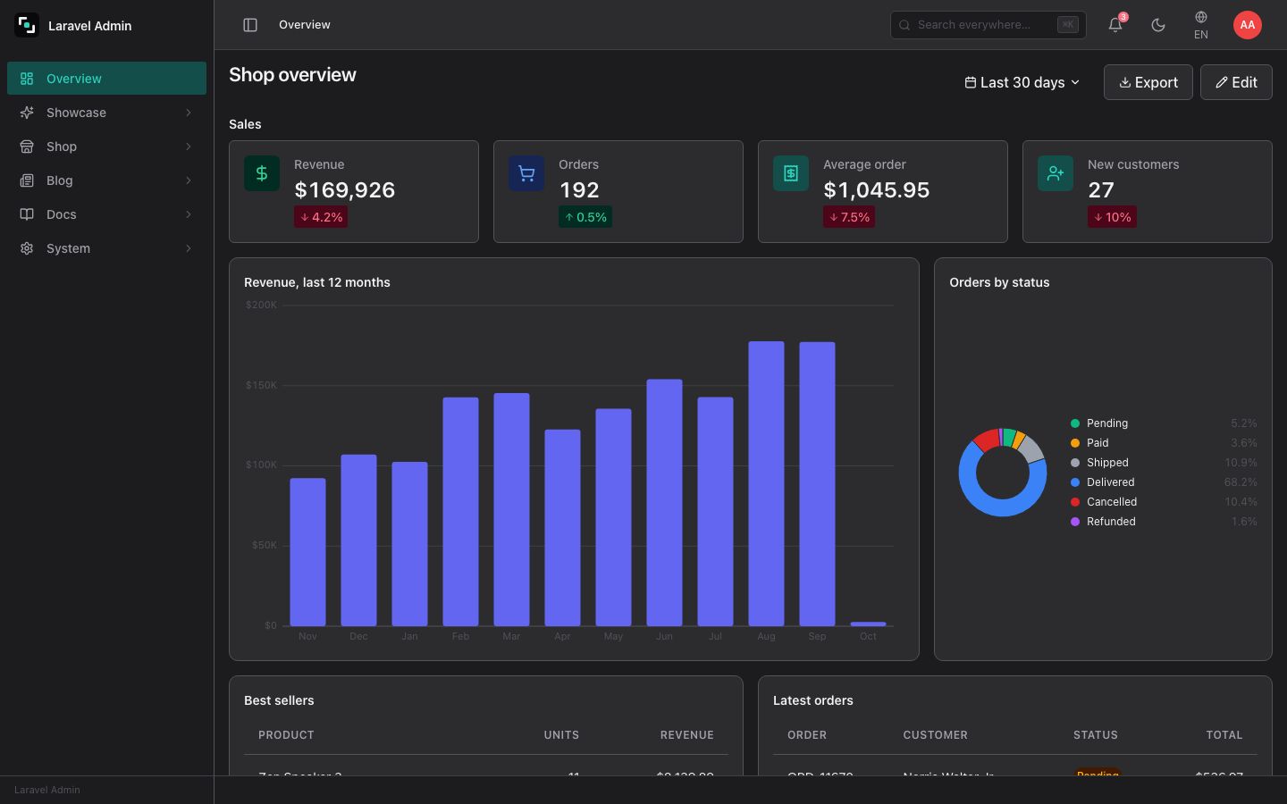
Task: Select Overview in the sidebar
Action: click(x=106, y=79)
